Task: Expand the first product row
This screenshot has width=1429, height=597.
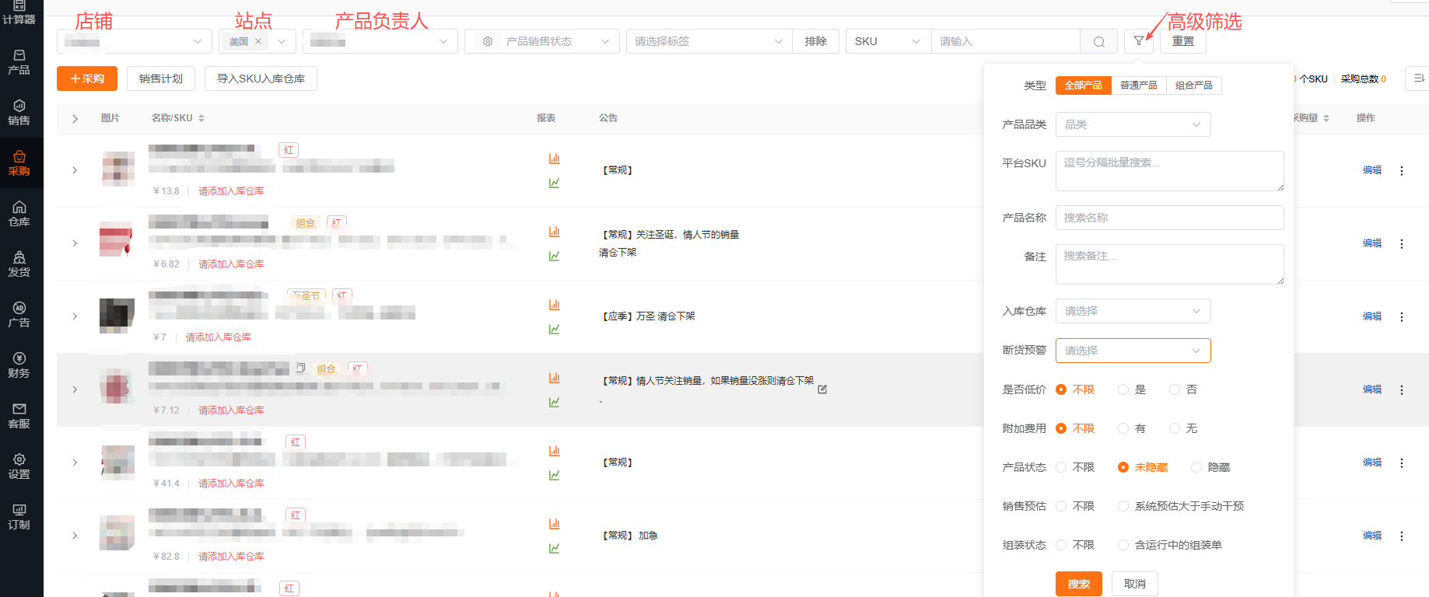Action: [x=75, y=170]
